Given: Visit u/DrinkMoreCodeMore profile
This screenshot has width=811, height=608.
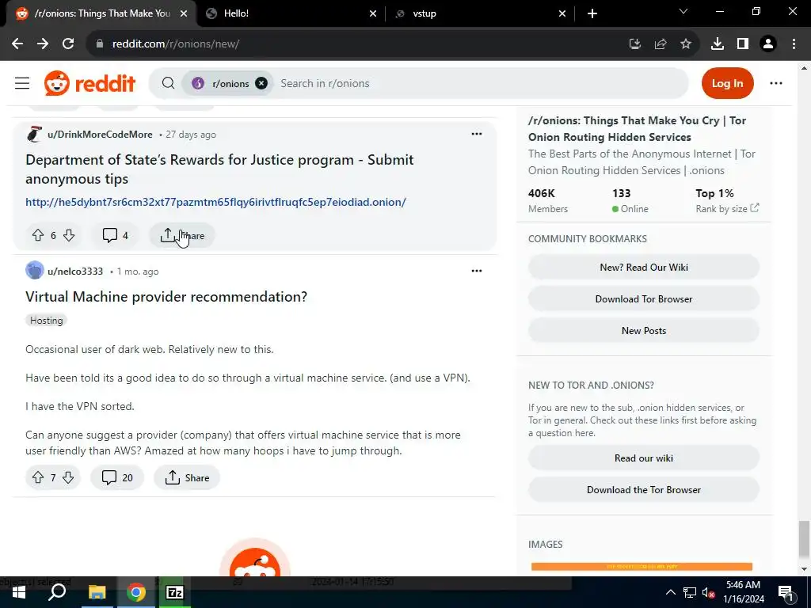Looking at the screenshot, I should 100,135.
